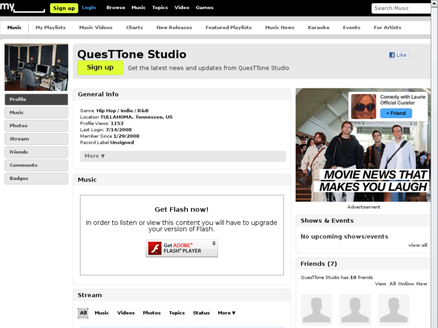
Task: Open the Karaoke page
Action: (x=319, y=27)
